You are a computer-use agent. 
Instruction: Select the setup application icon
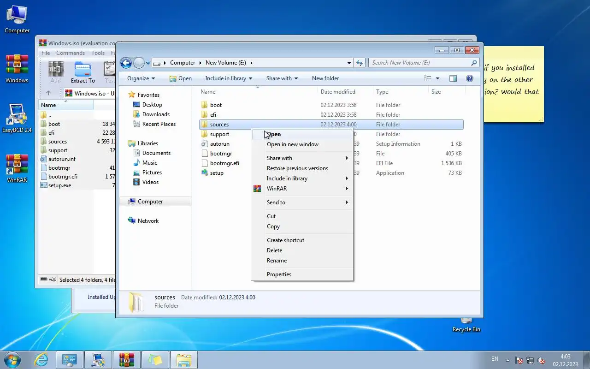pos(205,173)
